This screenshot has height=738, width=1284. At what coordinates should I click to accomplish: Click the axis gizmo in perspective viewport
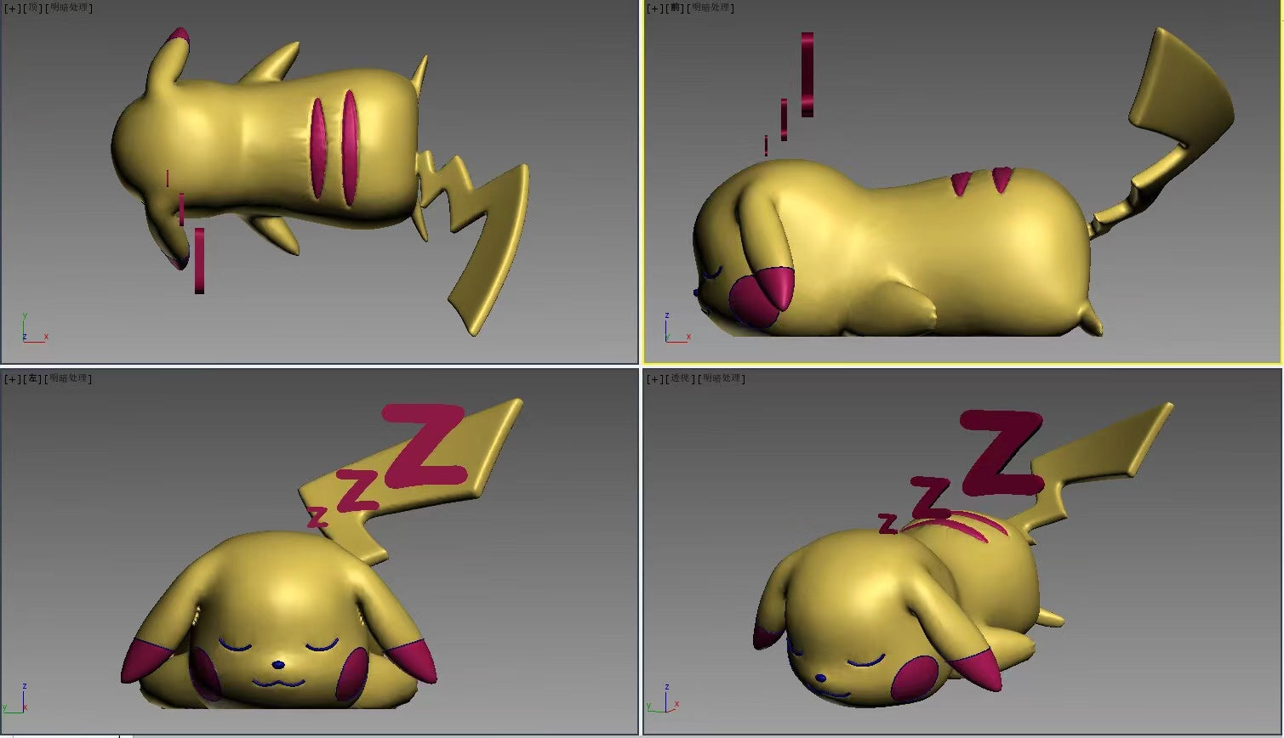tap(663, 699)
